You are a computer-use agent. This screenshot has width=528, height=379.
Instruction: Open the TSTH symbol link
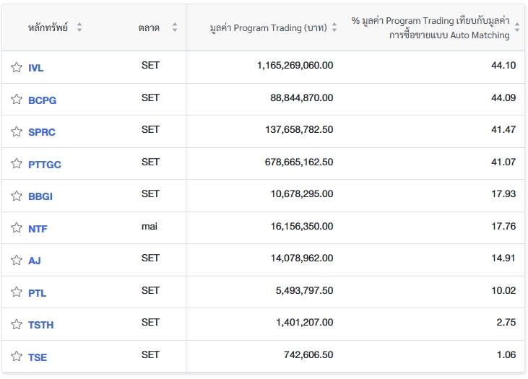(41, 325)
